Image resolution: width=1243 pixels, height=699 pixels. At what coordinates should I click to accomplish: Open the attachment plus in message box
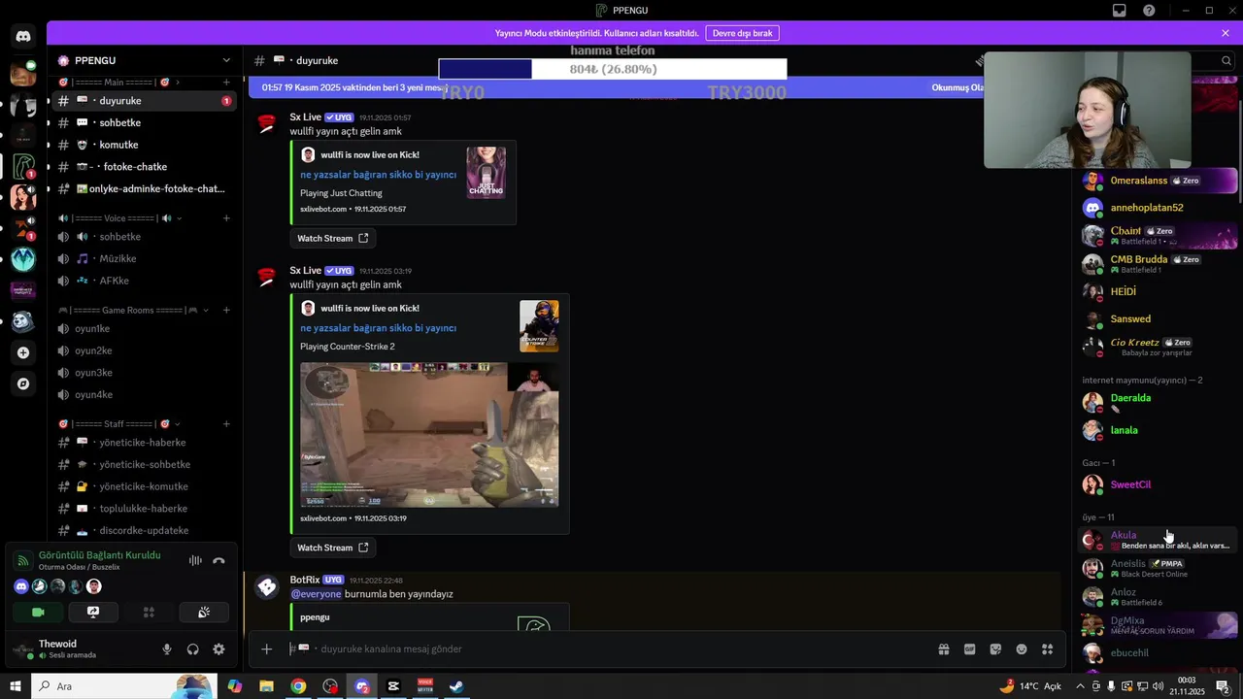pos(266,649)
